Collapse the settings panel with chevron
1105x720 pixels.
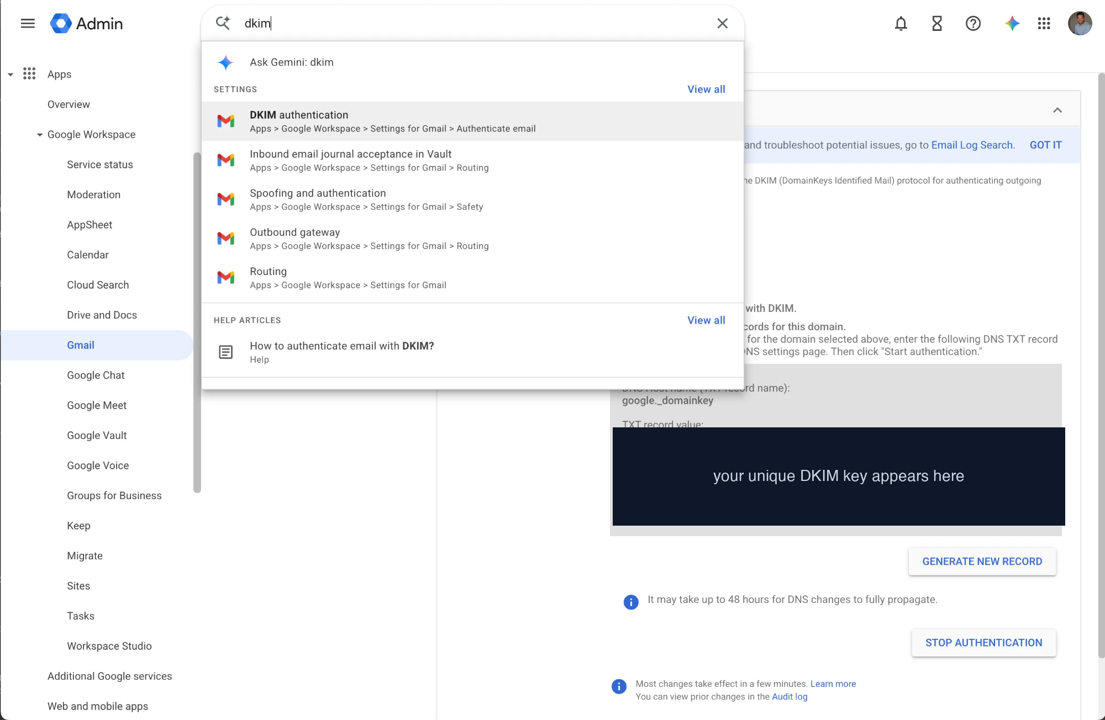pos(1057,110)
